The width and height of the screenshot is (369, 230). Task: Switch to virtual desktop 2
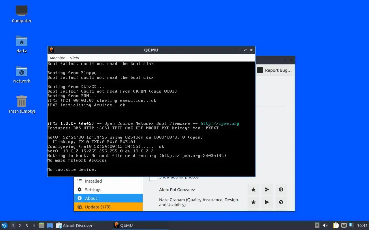[x=20, y=226]
